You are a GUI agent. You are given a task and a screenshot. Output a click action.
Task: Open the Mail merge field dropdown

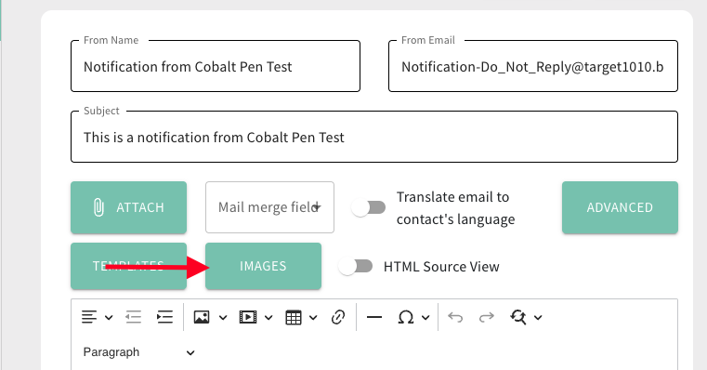coord(269,207)
